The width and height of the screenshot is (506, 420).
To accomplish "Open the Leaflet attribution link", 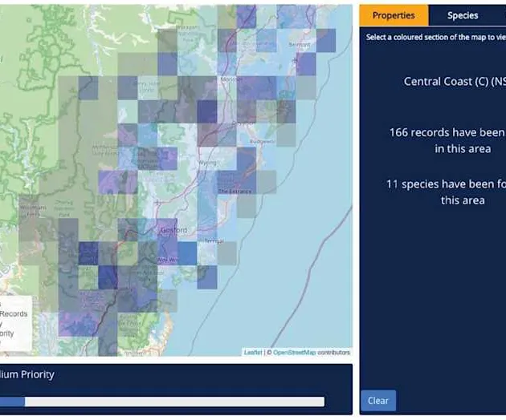I will coord(253,352).
